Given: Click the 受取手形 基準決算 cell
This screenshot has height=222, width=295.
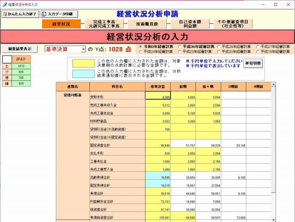Looking at the screenshot, I should 158,96.
